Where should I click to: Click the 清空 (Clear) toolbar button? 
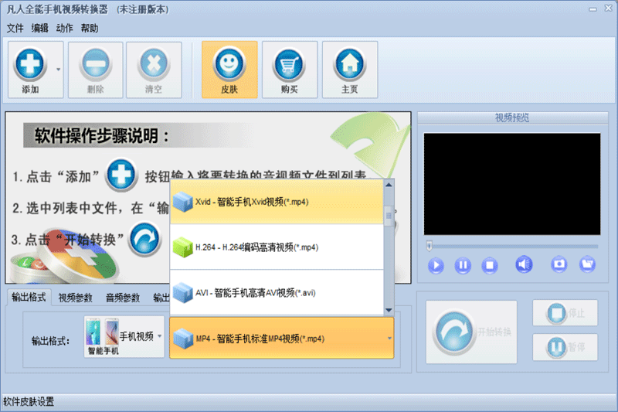tap(154, 70)
